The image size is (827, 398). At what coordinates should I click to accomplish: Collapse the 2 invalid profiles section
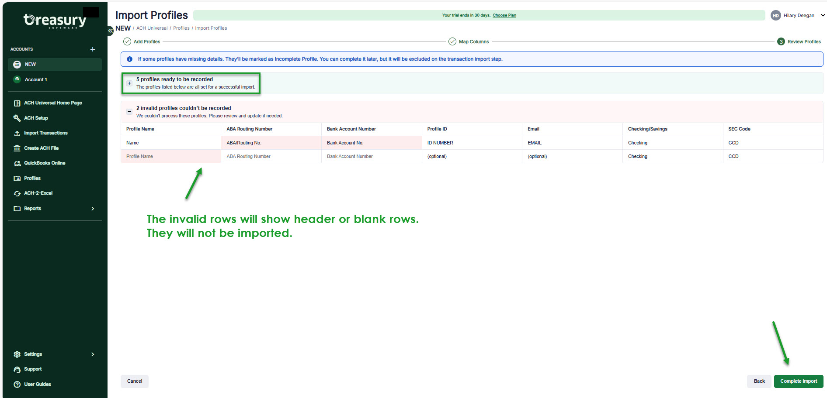pos(129,111)
